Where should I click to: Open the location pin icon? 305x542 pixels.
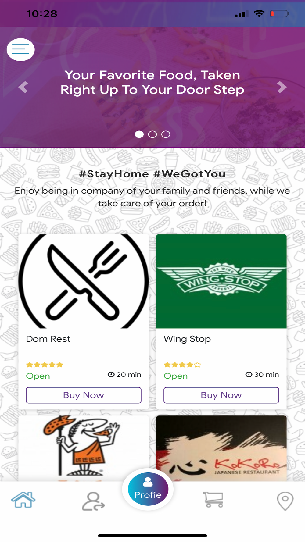tap(285, 501)
